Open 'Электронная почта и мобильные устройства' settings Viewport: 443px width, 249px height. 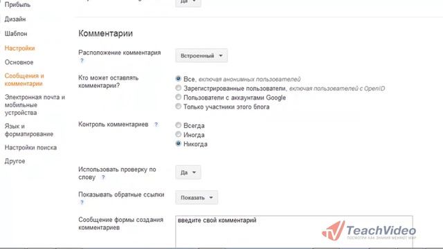tap(35, 104)
